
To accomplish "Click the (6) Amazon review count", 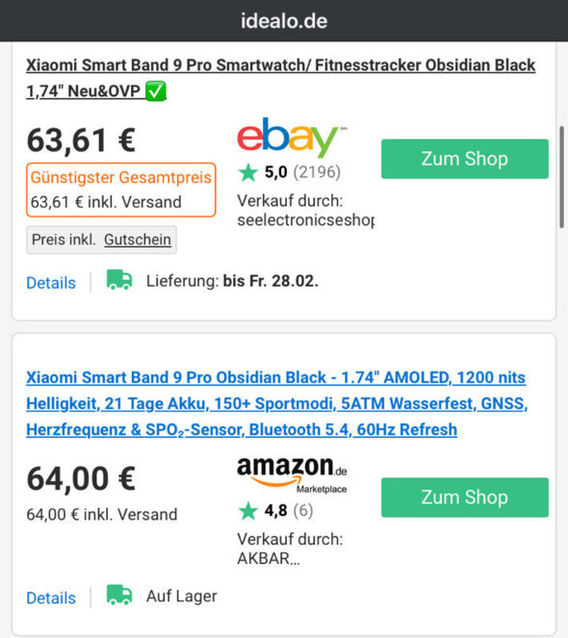I will [303, 510].
